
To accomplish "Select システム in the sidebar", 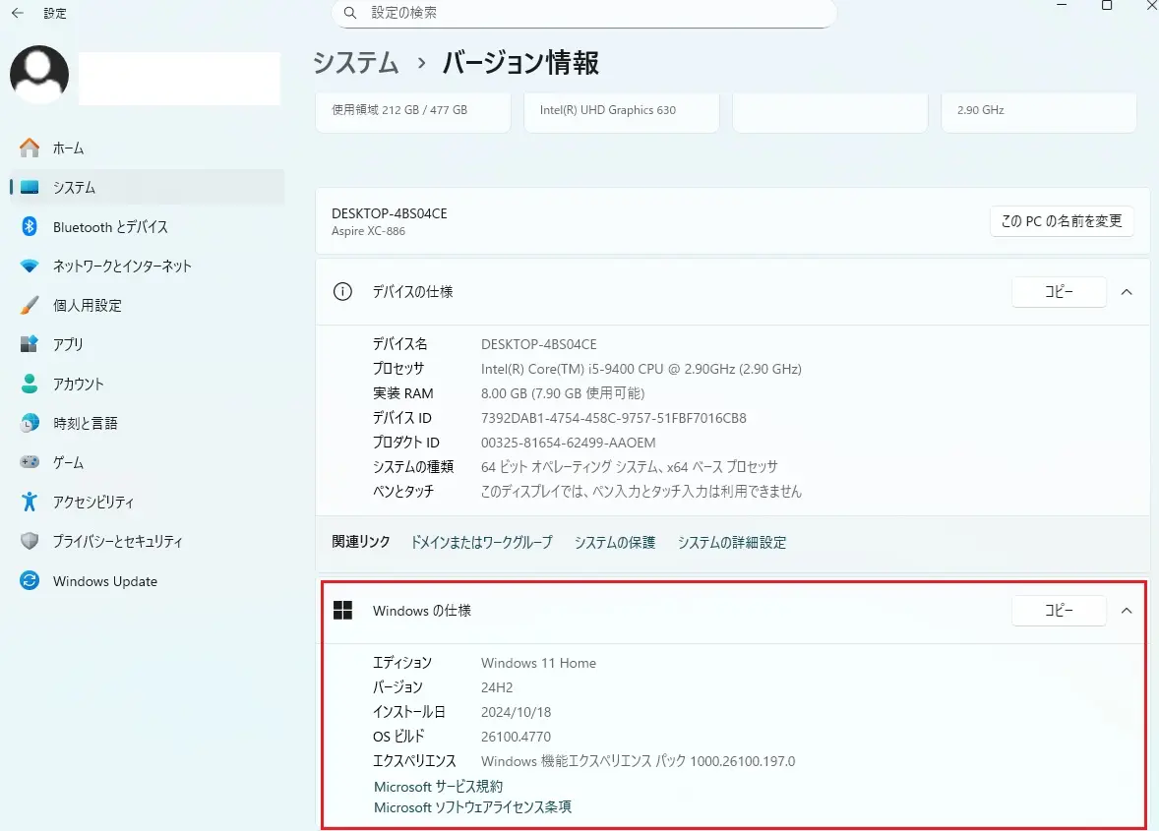I will [x=147, y=187].
